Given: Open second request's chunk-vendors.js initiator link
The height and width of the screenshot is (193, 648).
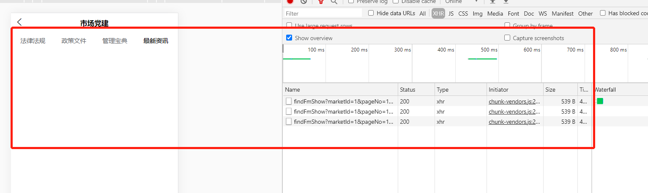Looking at the screenshot, I should coord(514,111).
